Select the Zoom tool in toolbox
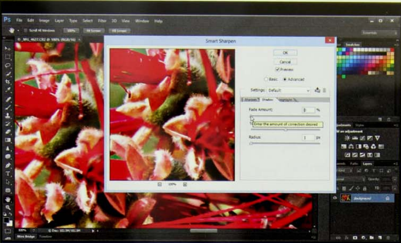Image resolution: width=401 pixels, height=243 pixels. (8, 207)
